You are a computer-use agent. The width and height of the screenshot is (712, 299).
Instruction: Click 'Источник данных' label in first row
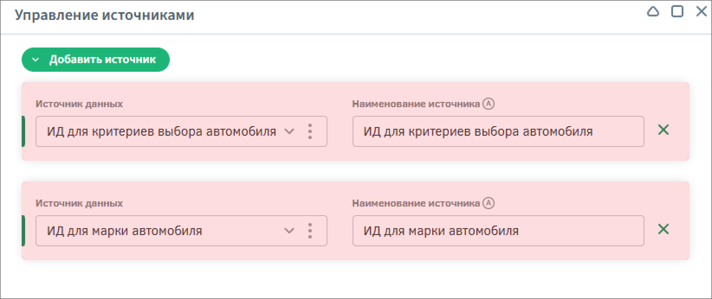tap(79, 104)
